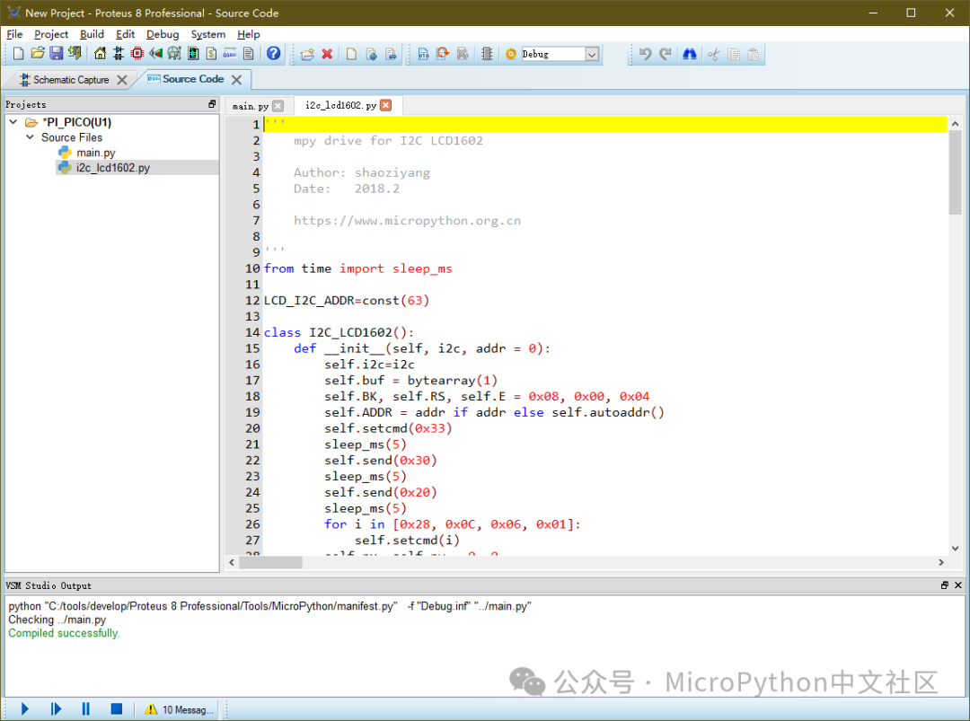The image size is (970, 721).
Task: Click the editor's scroll-down arrow
Action: (x=955, y=549)
